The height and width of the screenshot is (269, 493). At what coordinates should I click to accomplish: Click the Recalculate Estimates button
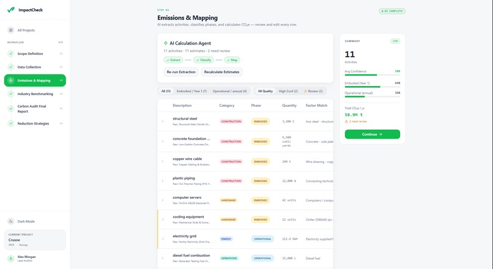click(x=221, y=72)
